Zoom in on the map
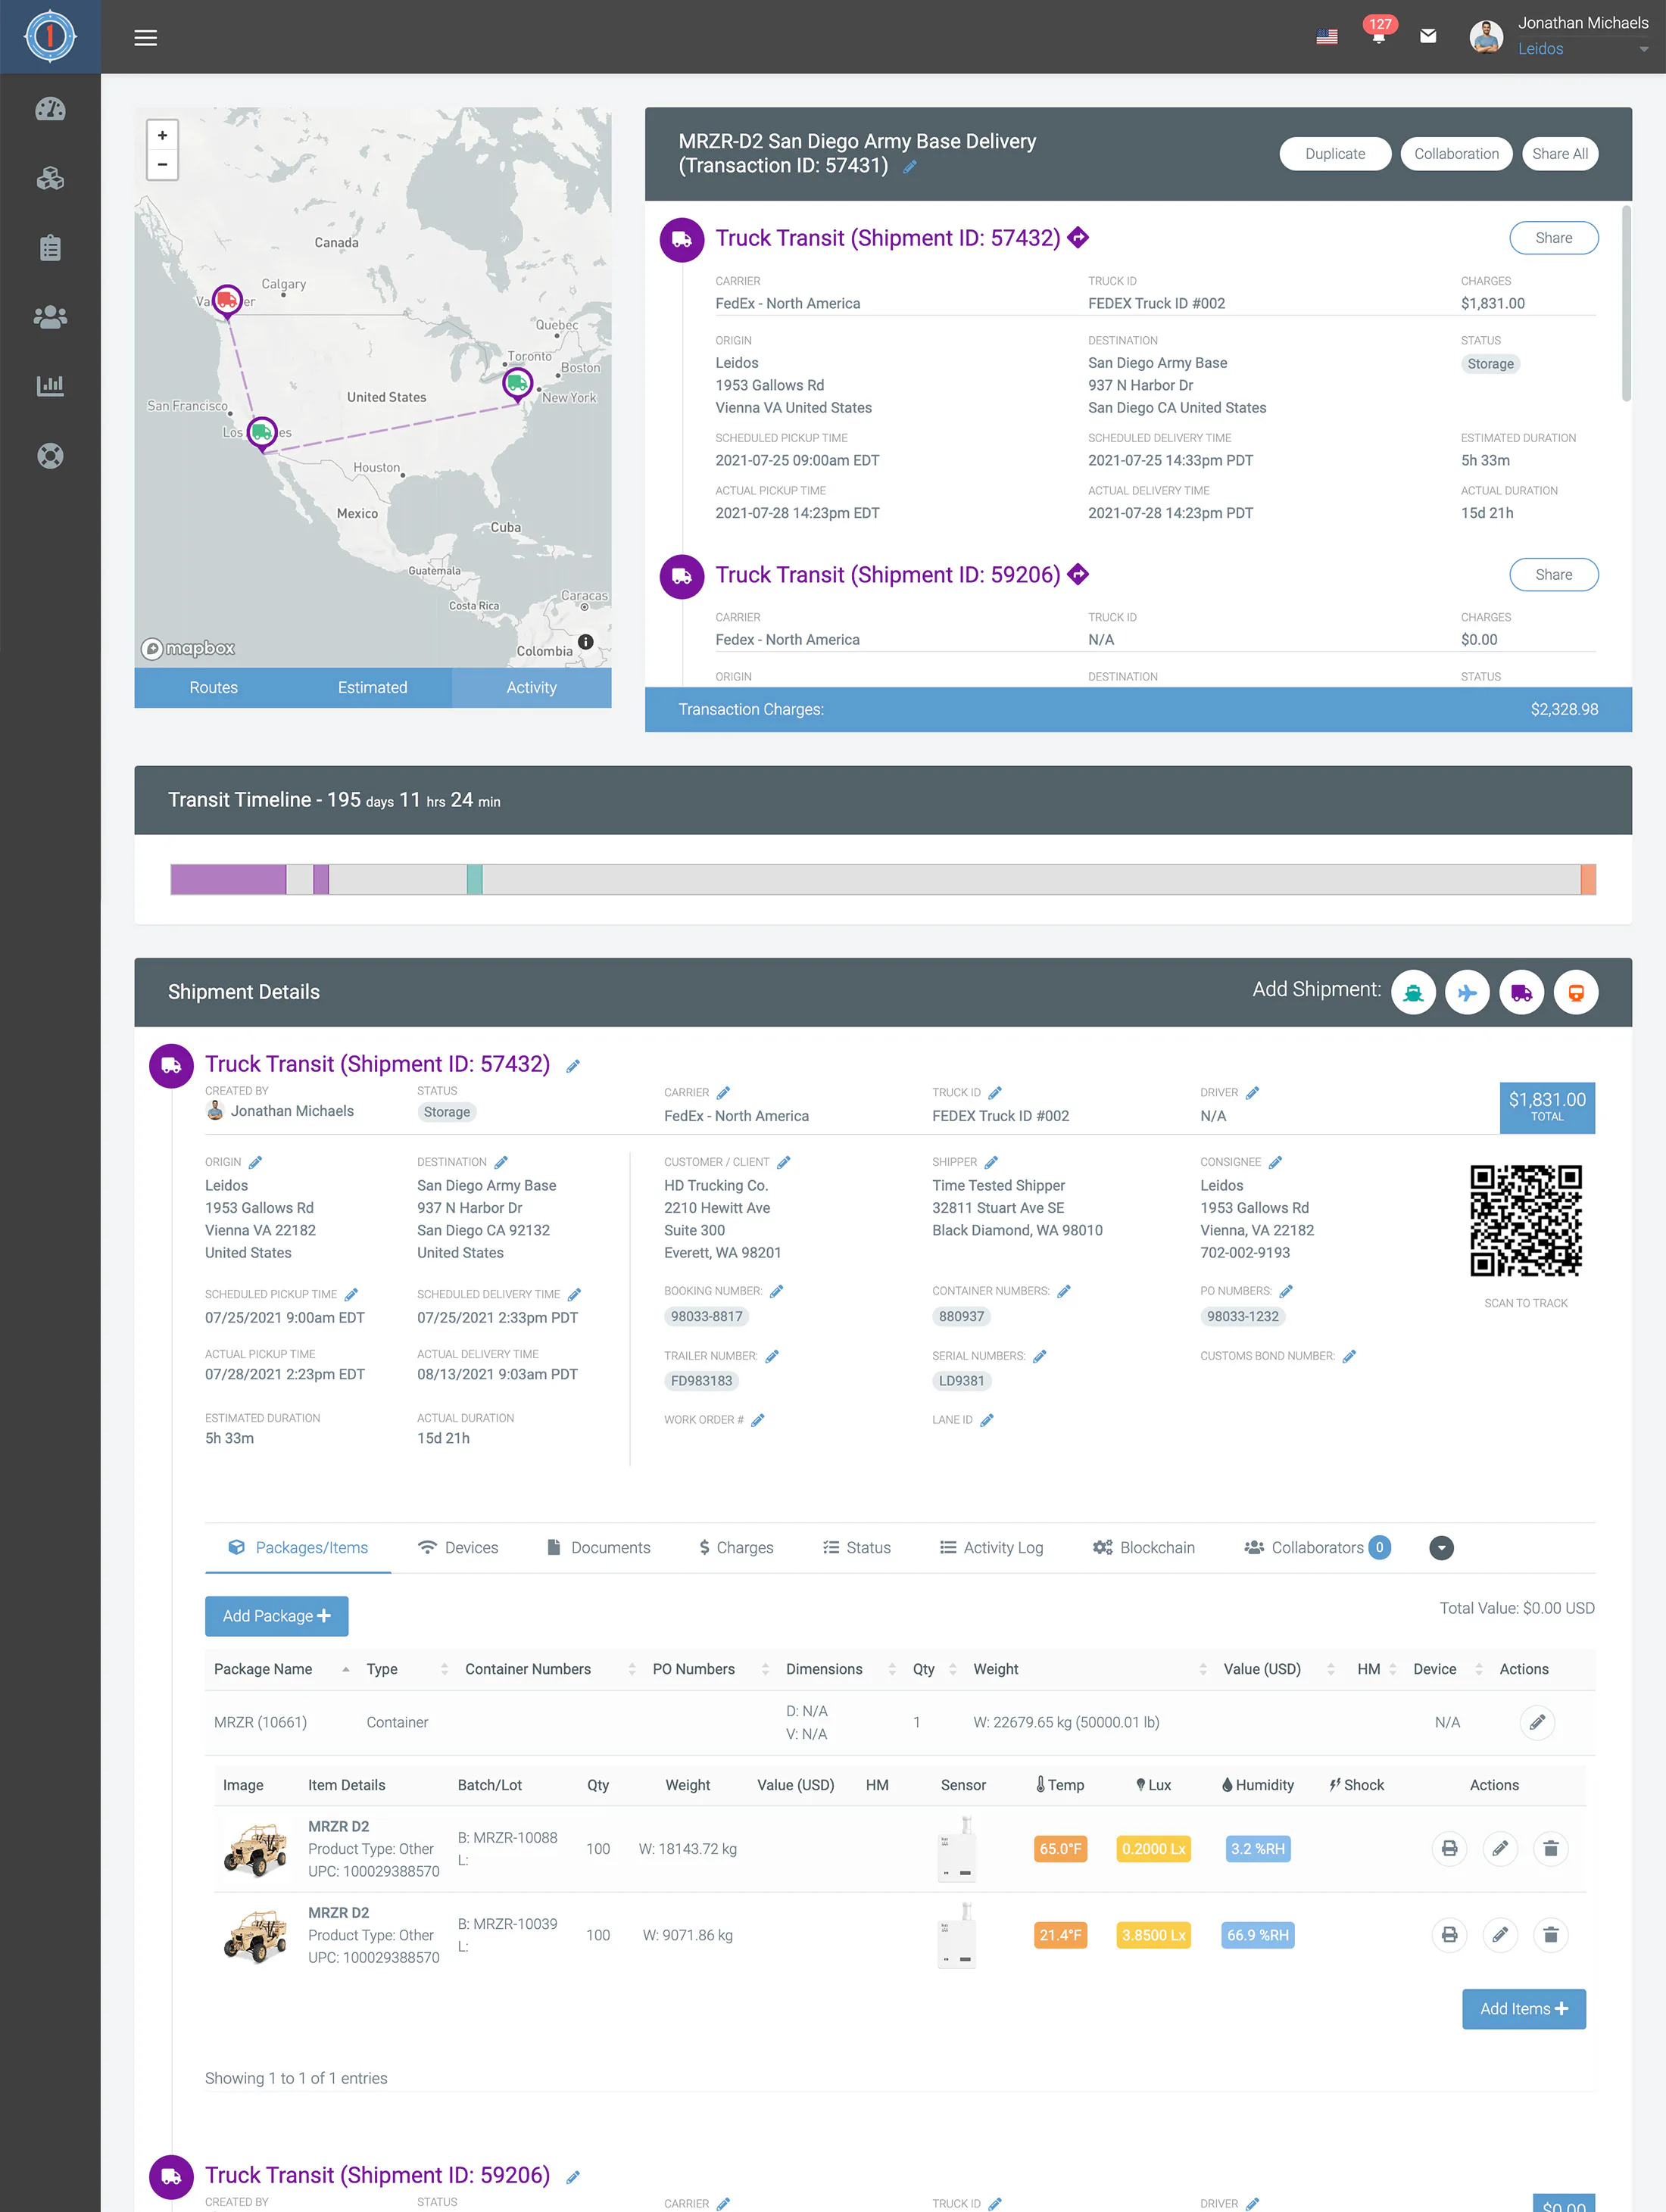The image size is (1666, 2212). [x=162, y=136]
